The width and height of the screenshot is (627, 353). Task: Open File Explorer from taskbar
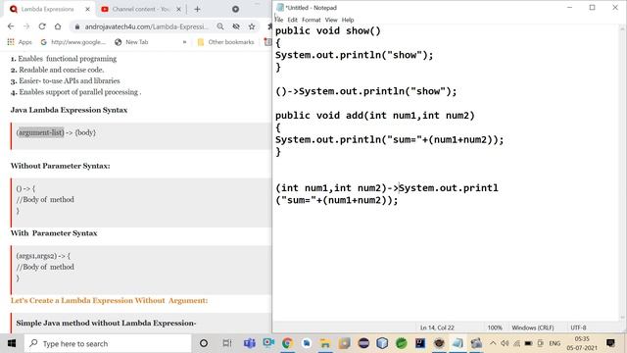pos(325,343)
